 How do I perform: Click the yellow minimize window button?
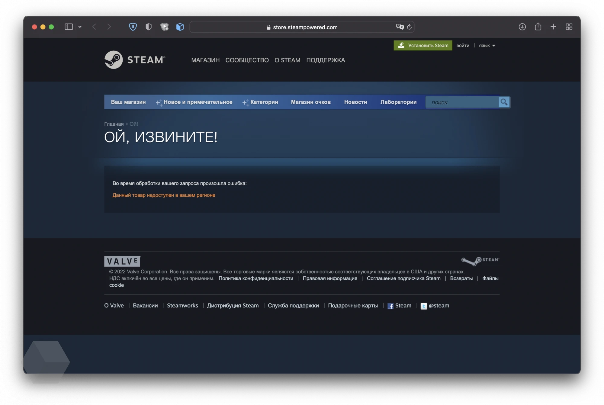43,27
